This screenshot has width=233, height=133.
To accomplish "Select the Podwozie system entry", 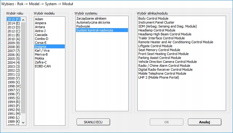I will coord(83,26).
